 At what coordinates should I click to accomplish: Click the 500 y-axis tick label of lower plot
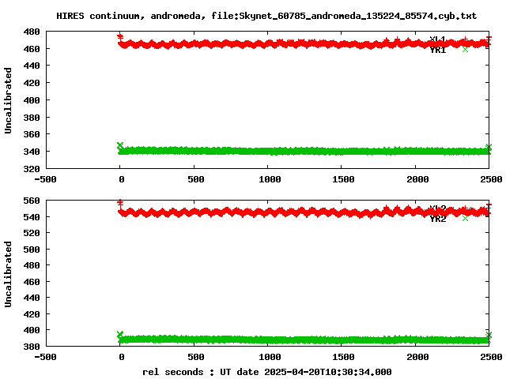[32, 250]
